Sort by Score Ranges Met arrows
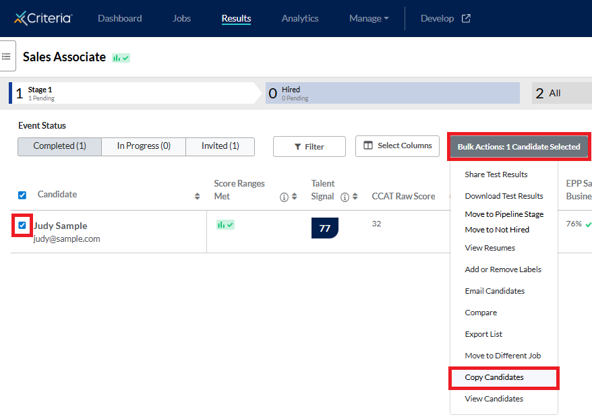Image resolution: width=592 pixels, height=419 pixels. tap(295, 196)
